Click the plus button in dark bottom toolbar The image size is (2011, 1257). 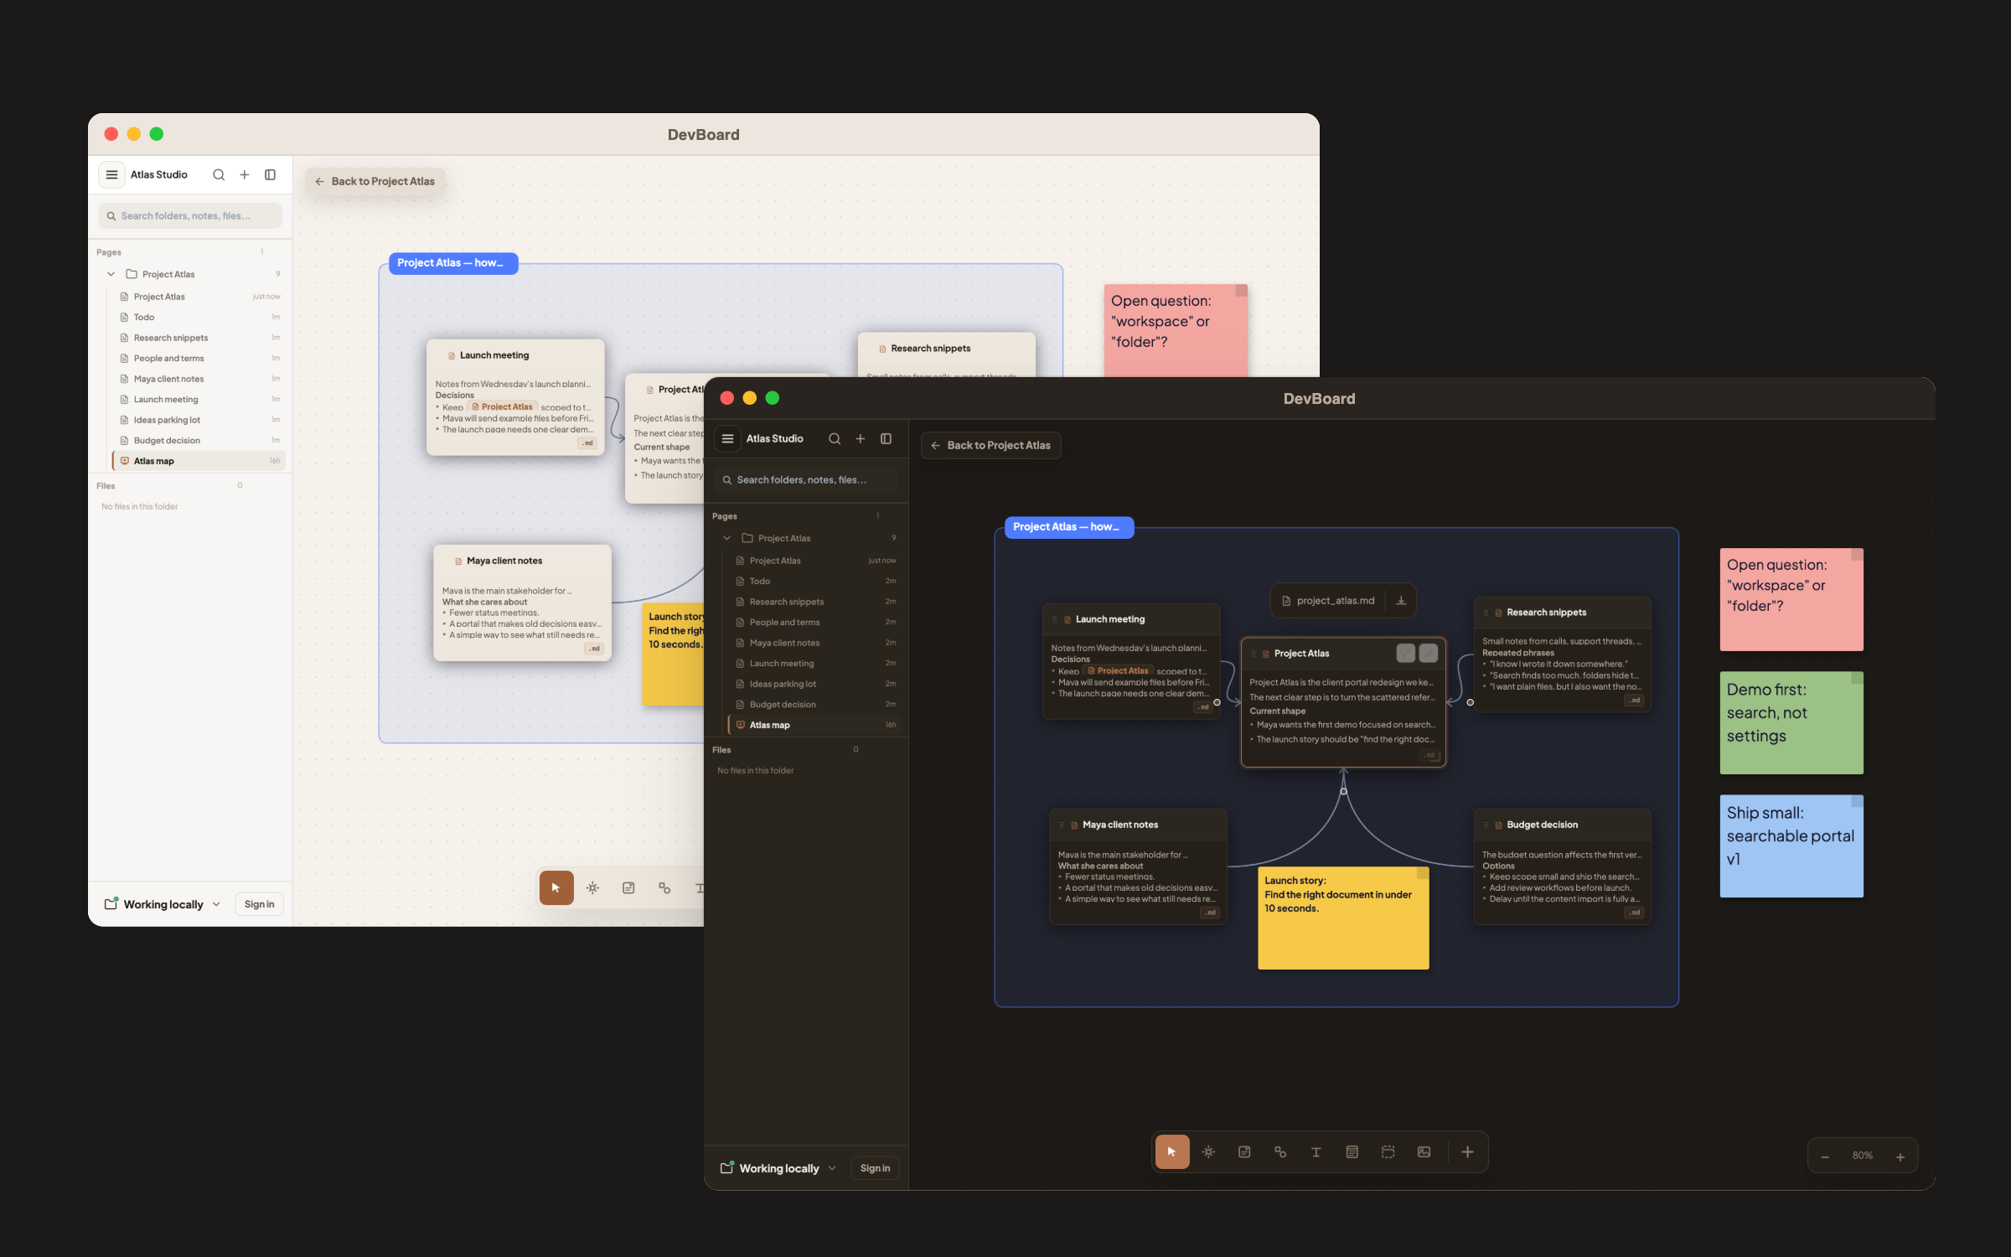[1467, 1152]
